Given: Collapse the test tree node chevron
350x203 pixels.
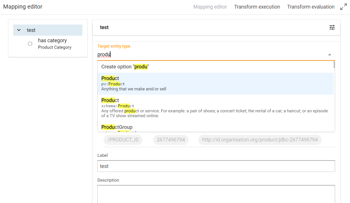Looking at the screenshot, I should click(x=19, y=30).
